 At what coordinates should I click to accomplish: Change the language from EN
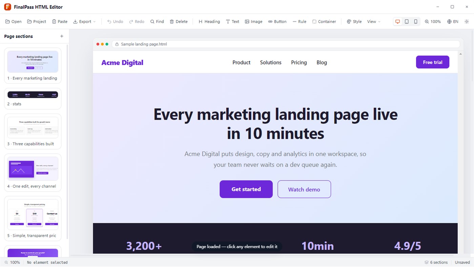453,21
